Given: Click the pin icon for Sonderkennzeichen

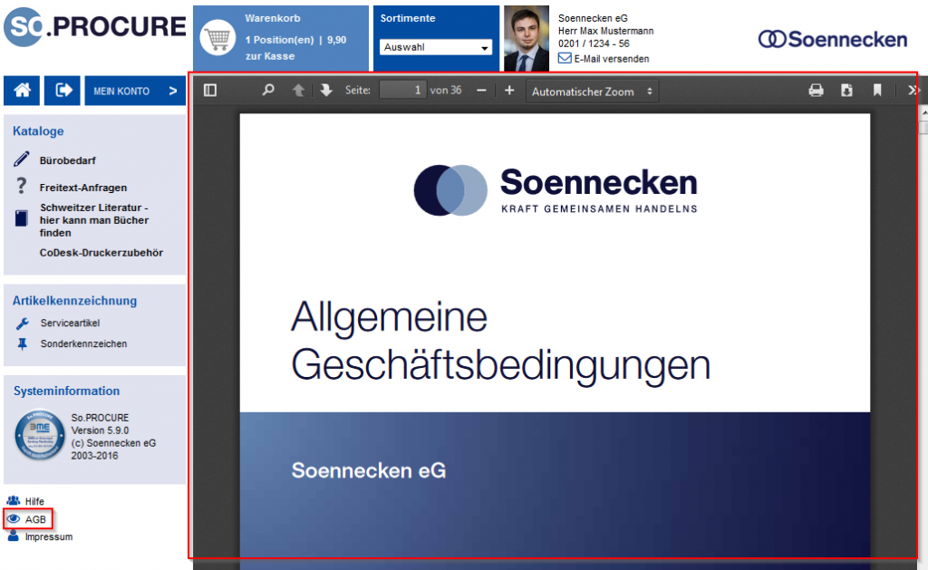Looking at the screenshot, I should tap(22, 343).
